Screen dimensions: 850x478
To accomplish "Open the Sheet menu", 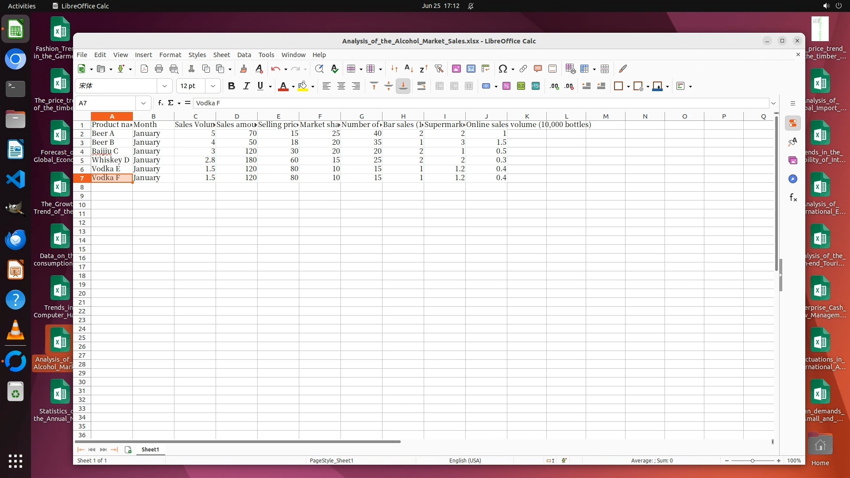I will click(x=221, y=55).
